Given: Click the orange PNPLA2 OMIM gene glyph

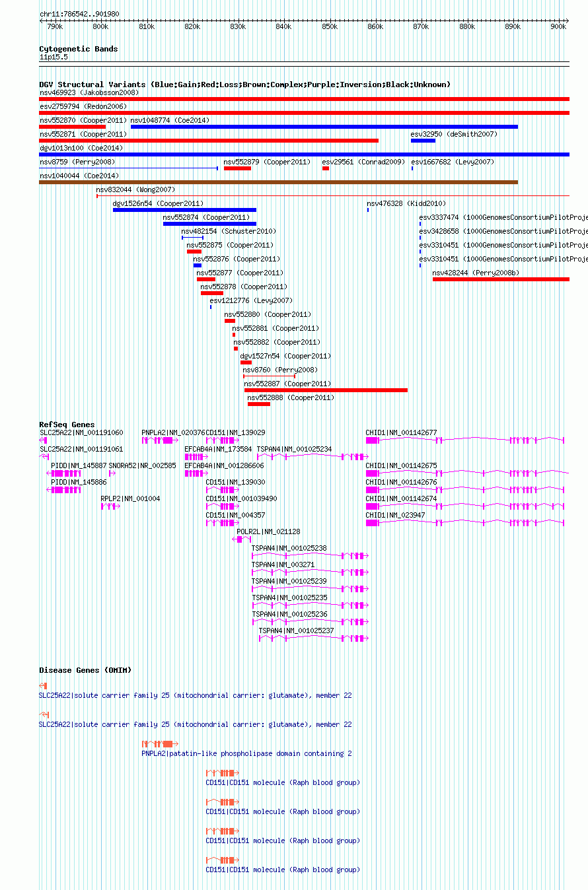Looking at the screenshot, I should click(x=160, y=744).
